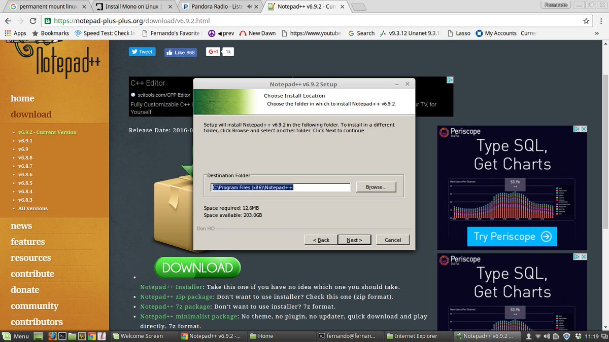Open the contribute section in sidebar
This screenshot has height=342, width=609.
tap(32, 274)
